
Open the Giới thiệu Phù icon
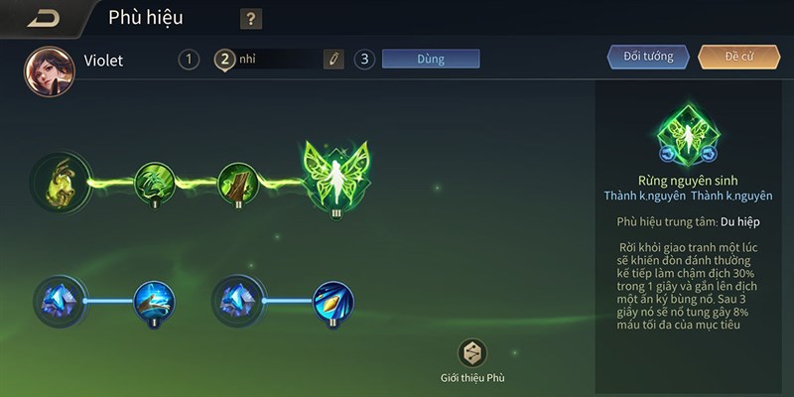pos(472,353)
